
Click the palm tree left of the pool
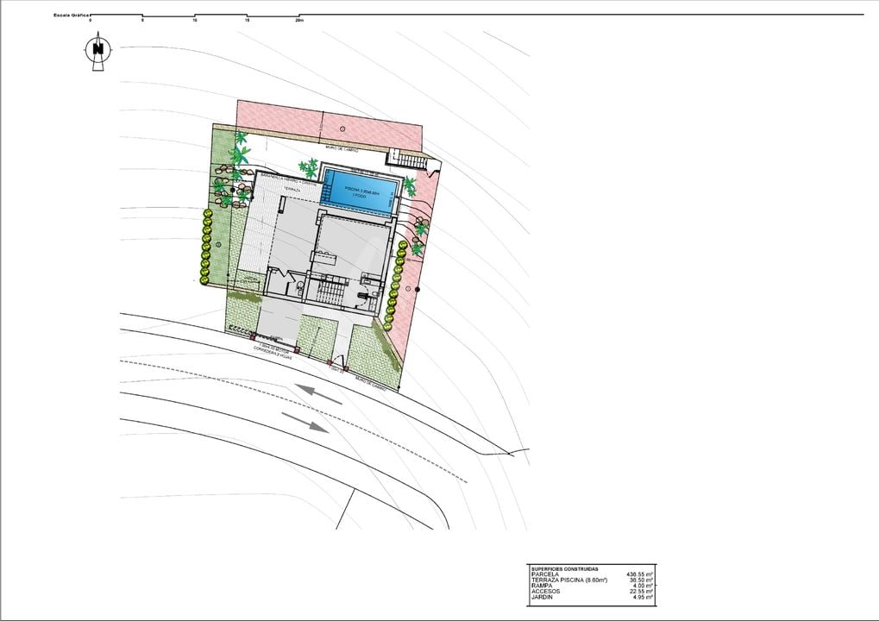coord(308,167)
